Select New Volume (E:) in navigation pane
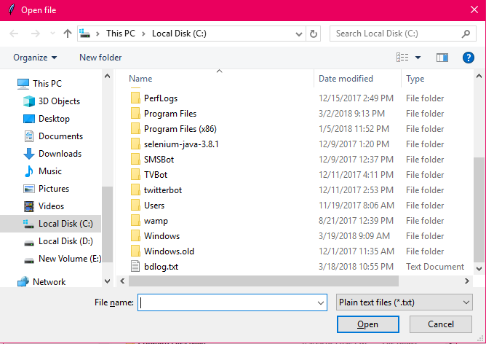The image size is (486, 344). click(x=70, y=258)
